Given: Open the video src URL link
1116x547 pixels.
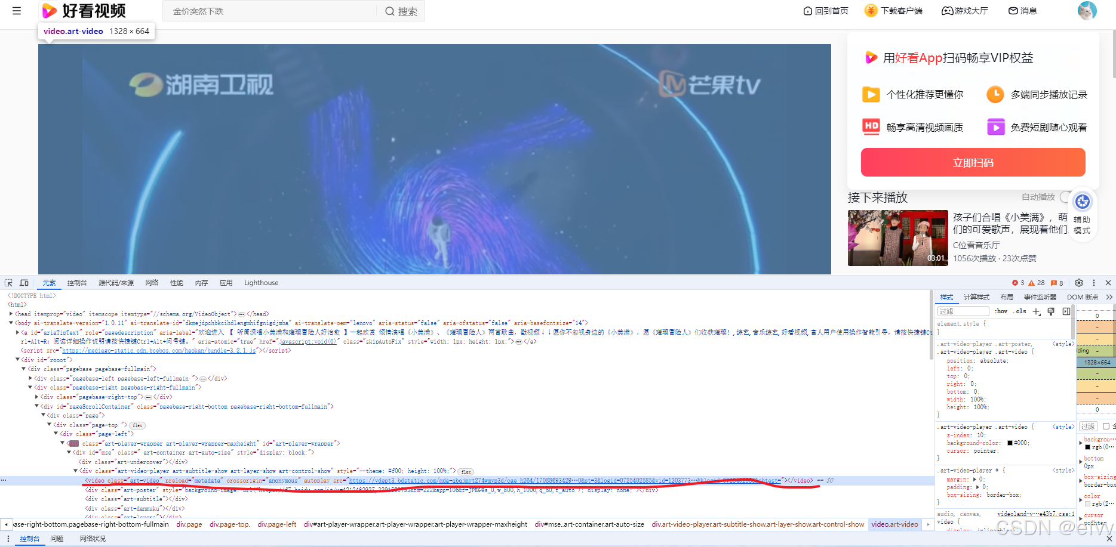Looking at the screenshot, I should point(565,480).
